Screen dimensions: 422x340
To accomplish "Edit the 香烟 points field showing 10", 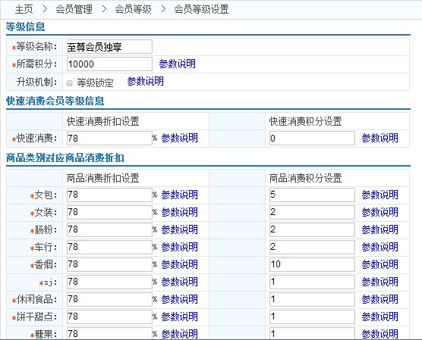I will click(x=312, y=264).
